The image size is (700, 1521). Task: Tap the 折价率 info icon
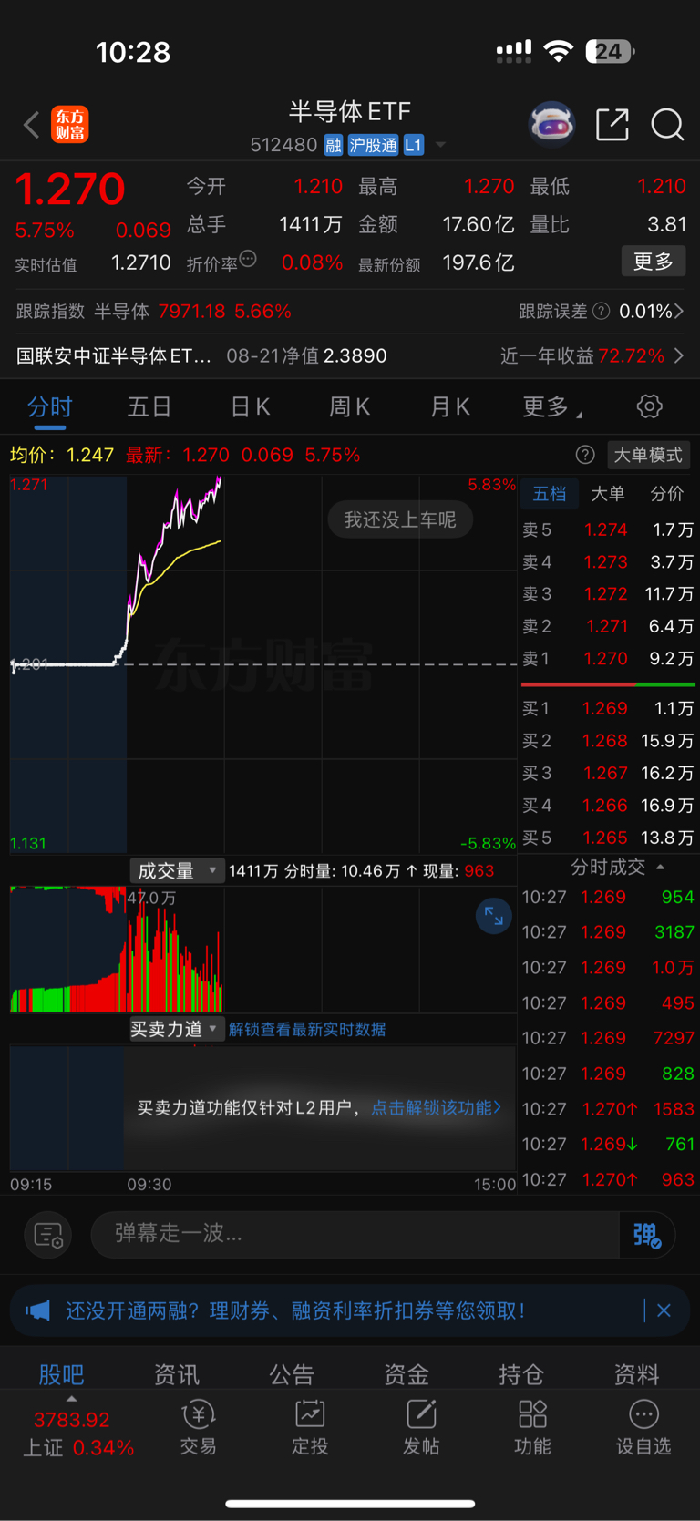[x=248, y=260]
